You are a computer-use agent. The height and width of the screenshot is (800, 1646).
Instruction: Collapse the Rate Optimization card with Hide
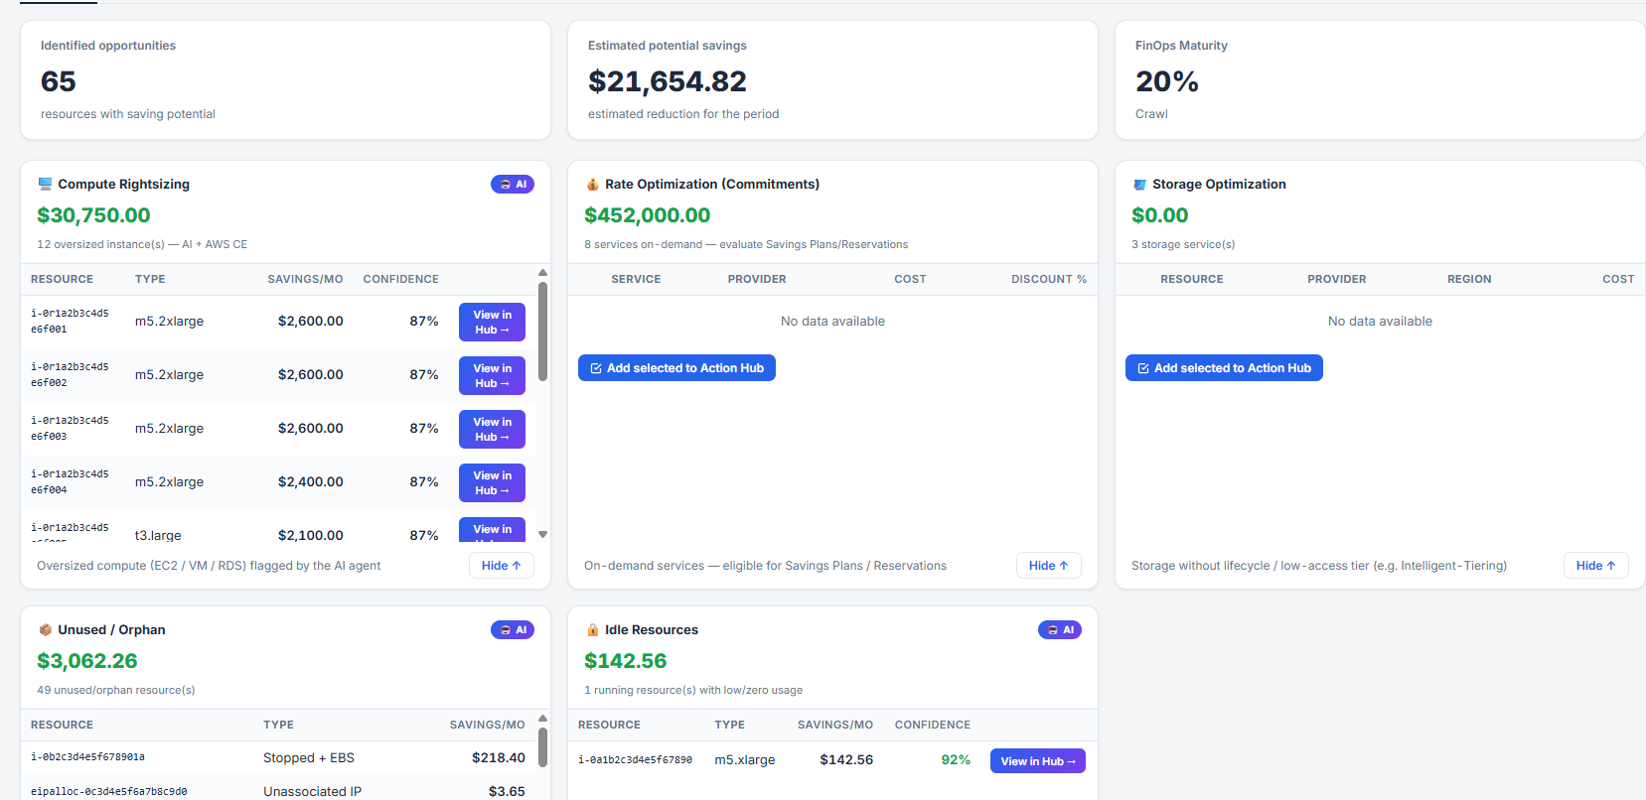1049,566
